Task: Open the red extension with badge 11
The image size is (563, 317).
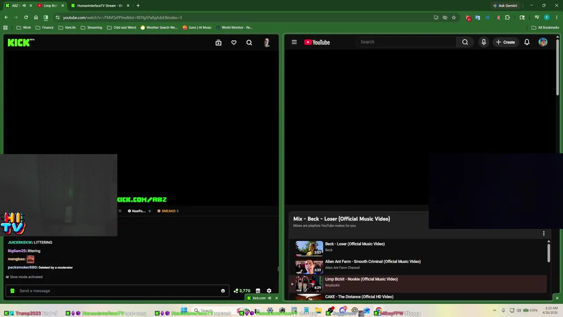Action: (x=468, y=18)
